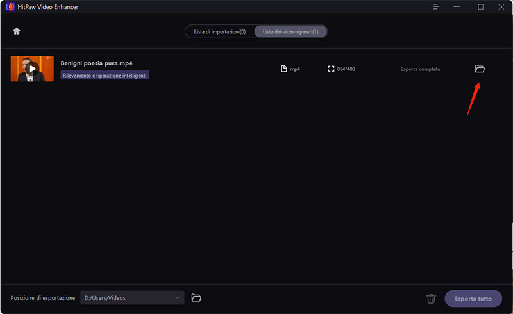Maximize the HitPaw Video Enhancer window
Viewport: 513px width, 314px height.
[x=480, y=7]
